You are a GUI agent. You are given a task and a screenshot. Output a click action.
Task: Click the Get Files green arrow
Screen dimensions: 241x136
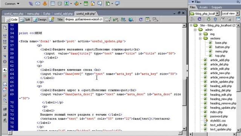(208, 19)
